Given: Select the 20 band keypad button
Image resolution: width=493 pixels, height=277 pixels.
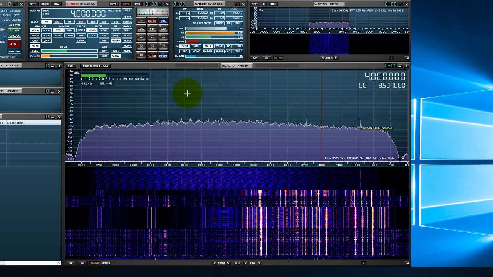Looking at the screenshot, I should coord(152,47).
